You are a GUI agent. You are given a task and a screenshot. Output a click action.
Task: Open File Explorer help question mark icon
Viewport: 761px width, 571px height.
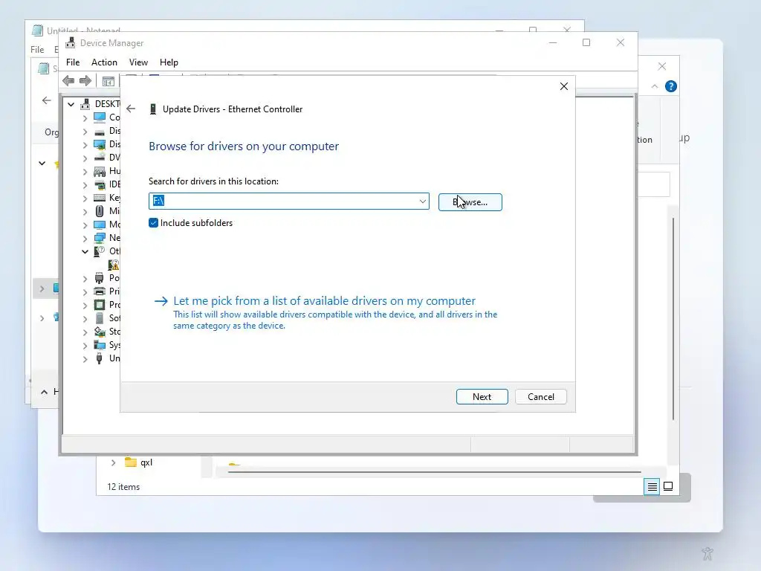coord(671,86)
